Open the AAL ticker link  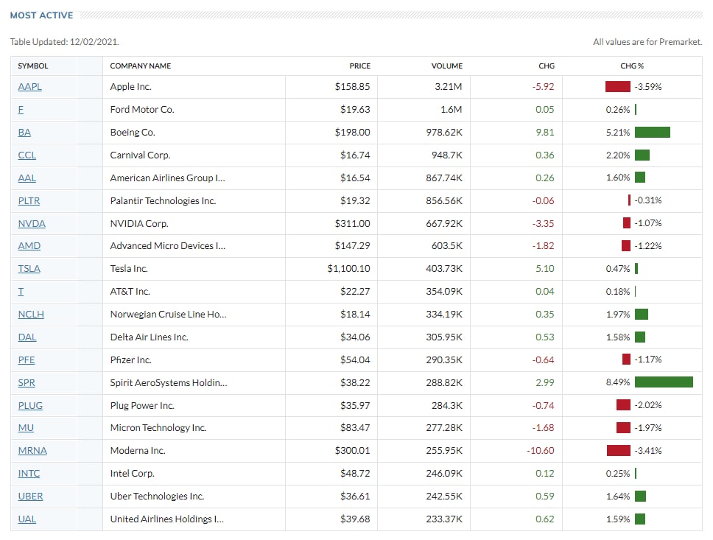click(27, 178)
